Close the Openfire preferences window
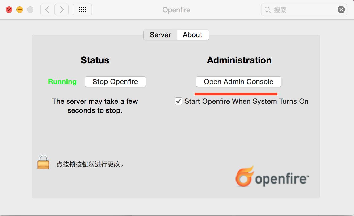This screenshot has width=354, height=216. coord(9,10)
